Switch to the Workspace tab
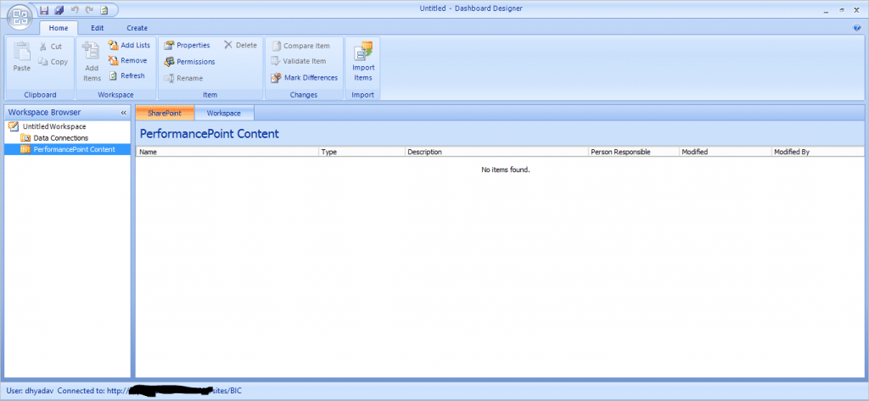 click(x=224, y=113)
